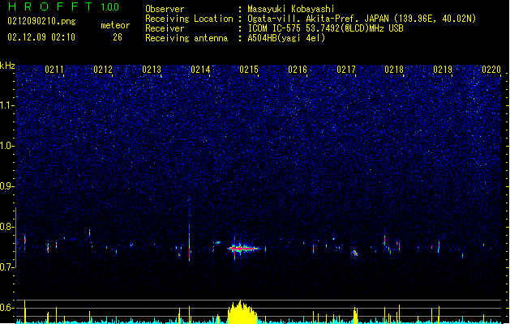Click the Receiving Location label

[189, 19]
